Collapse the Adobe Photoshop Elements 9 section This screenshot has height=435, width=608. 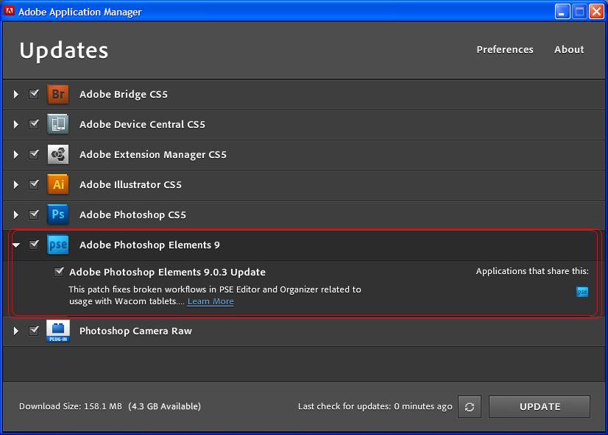16,245
